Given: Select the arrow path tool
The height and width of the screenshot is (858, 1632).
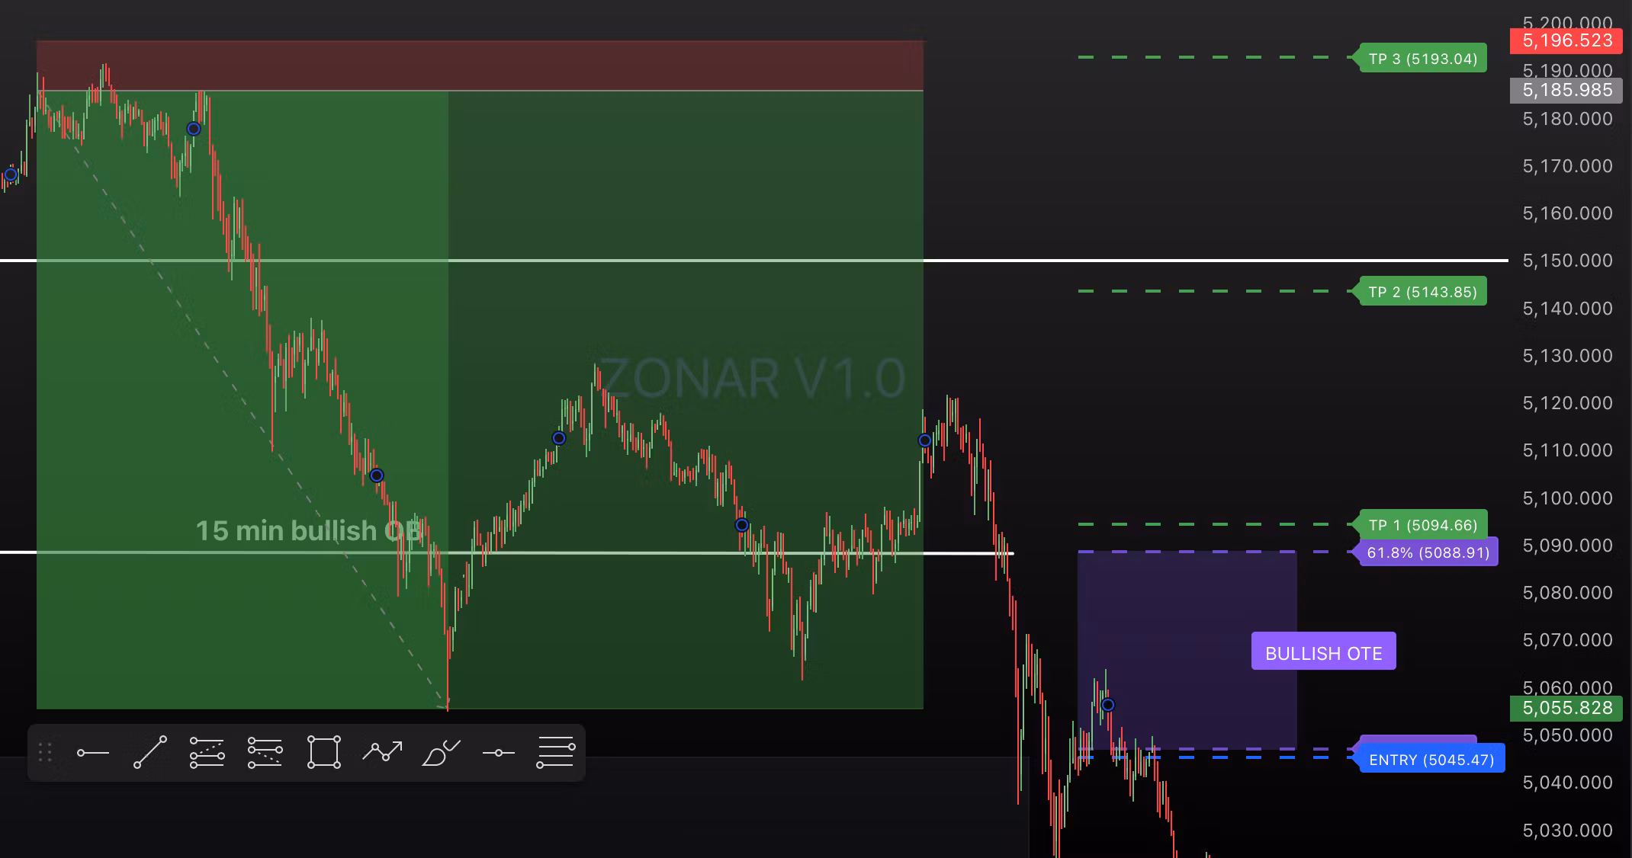Looking at the screenshot, I should click(x=382, y=753).
